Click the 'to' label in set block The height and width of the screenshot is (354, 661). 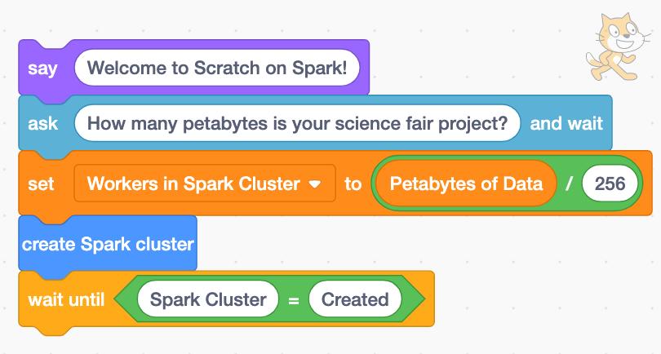pos(353,184)
